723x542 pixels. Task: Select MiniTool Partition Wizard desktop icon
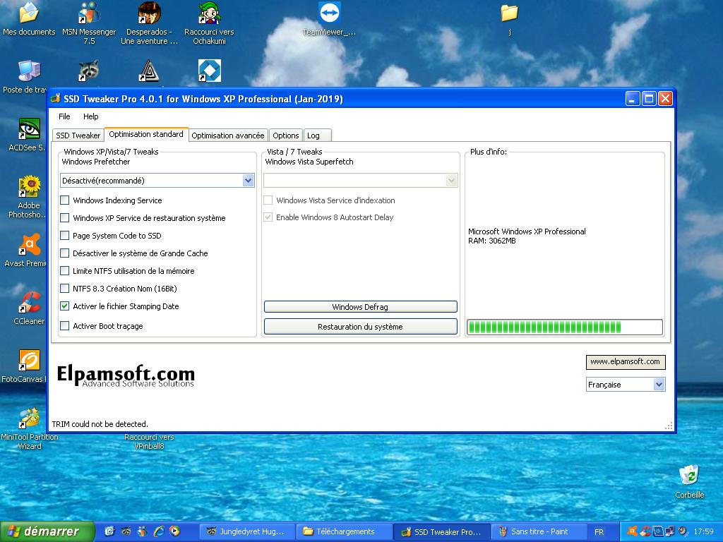[x=28, y=418]
